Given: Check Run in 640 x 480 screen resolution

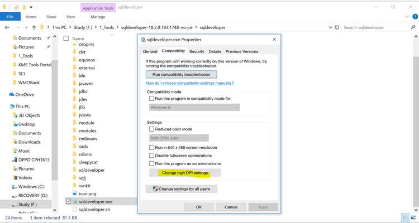Looking at the screenshot, I should point(151,147).
